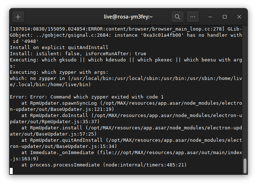This screenshot has height=185, width=257.
Task: Maximize the terminal window
Action: pyautogui.click(x=225, y=17)
